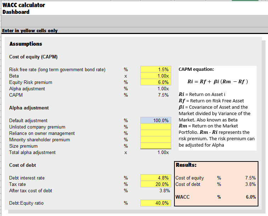Click the WACC label in the Results box
Image resolution: width=268 pixels, height=216 pixels.
tap(183, 197)
